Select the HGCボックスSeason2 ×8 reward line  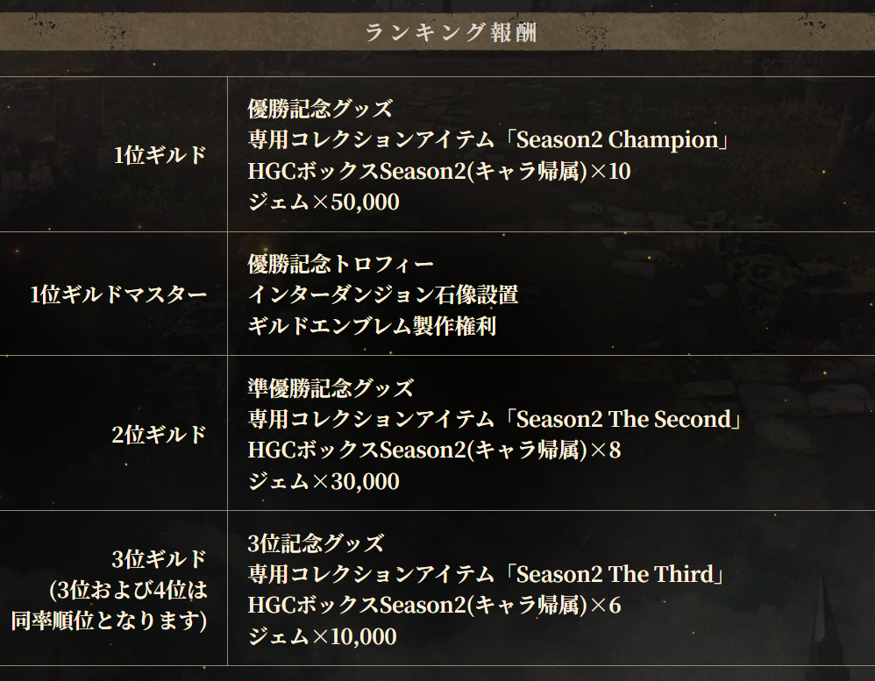[x=434, y=450]
